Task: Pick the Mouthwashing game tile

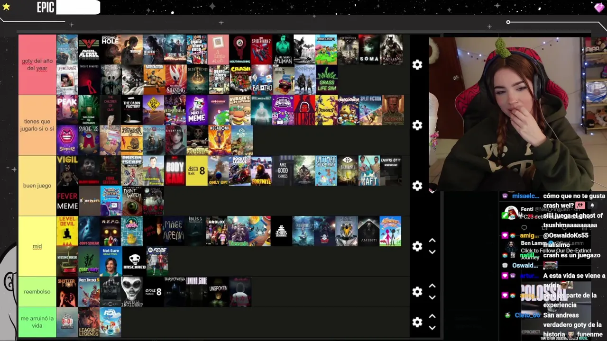Action: coord(240,49)
